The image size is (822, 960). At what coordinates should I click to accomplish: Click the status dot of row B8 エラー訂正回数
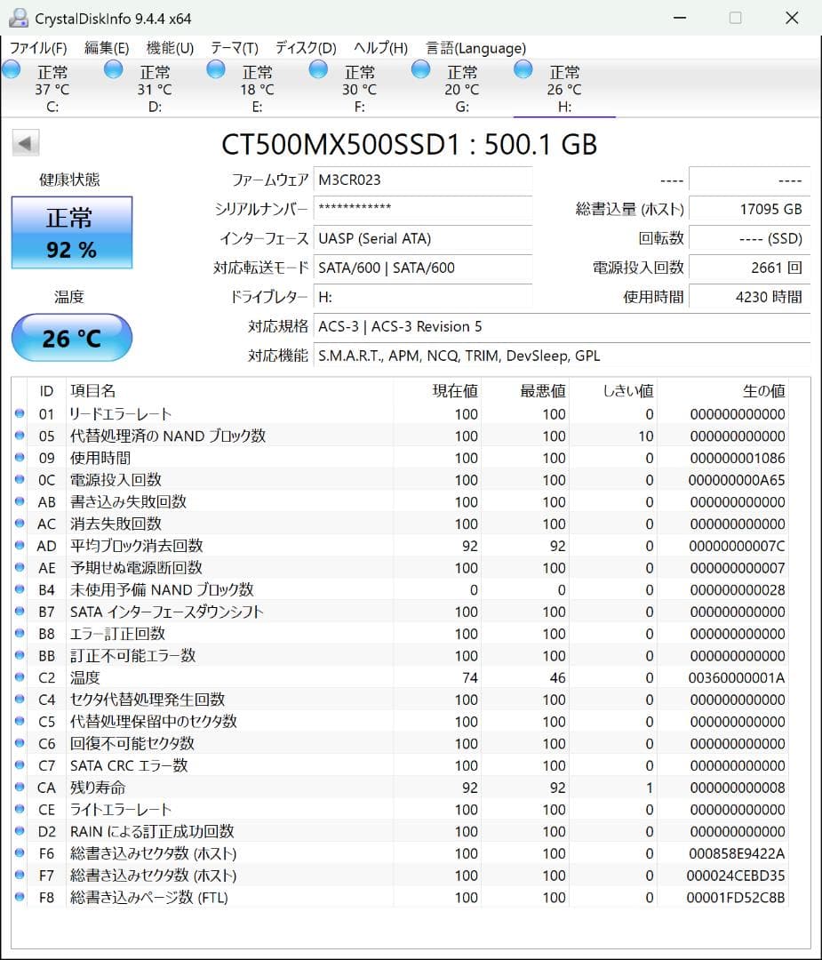20,633
